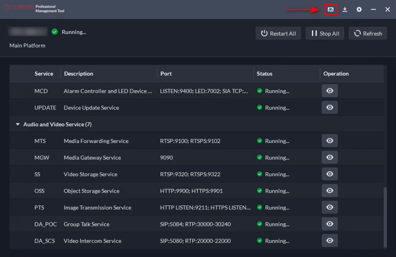The width and height of the screenshot is (396, 257).
Task: Click OSS row green status icon
Action: (x=259, y=191)
